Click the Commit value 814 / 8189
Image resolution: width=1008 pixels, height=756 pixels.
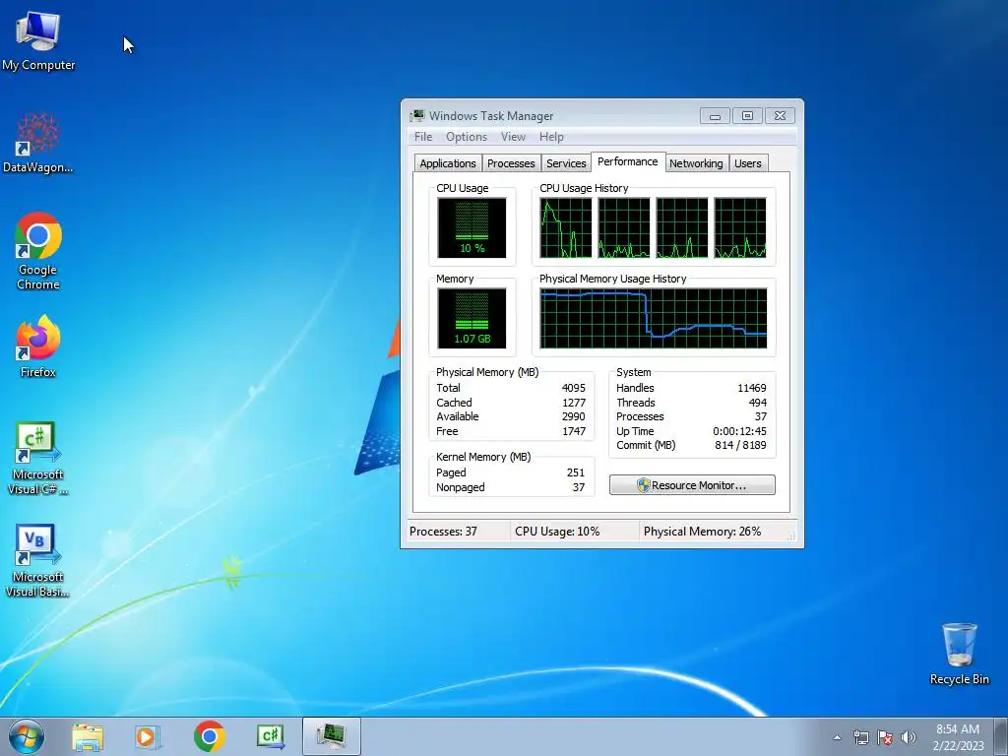tap(740, 446)
